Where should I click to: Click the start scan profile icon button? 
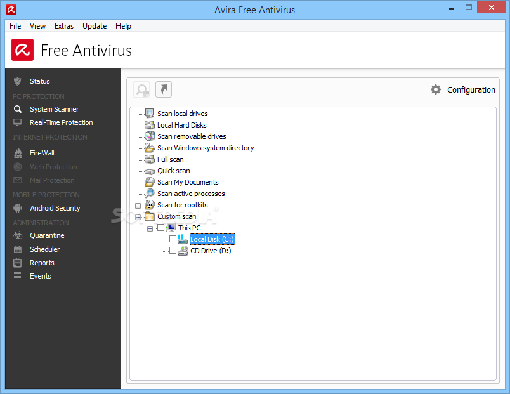[x=142, y=89]
